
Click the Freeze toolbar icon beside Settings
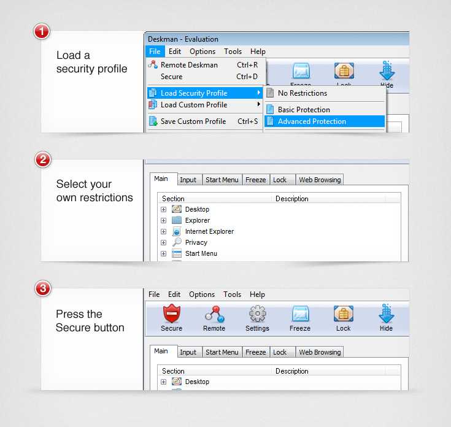(300, 314)
